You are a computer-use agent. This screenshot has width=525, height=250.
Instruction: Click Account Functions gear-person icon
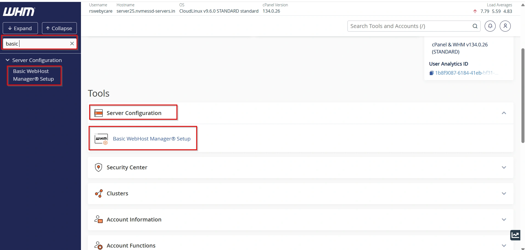99,245
